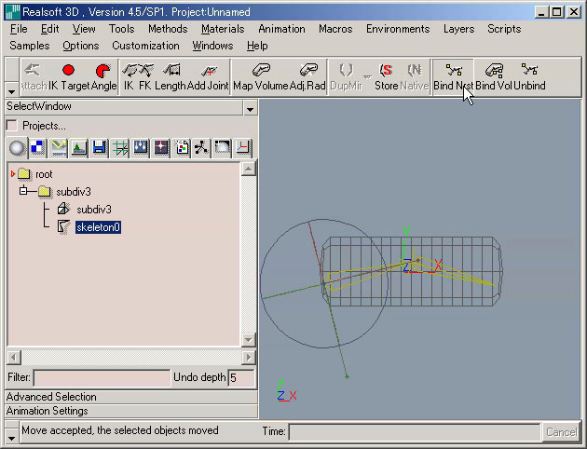Select the Angle constraint tool
Screen dimensions: 587x449
tap(103, 77)
